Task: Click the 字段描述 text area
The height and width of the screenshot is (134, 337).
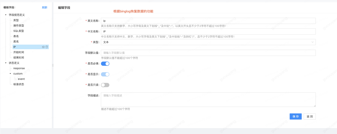Action: click(x=208, y=100)
